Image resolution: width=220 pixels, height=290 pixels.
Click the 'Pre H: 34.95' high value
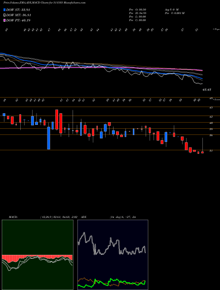pyautogui.click(x=137, y=13)
